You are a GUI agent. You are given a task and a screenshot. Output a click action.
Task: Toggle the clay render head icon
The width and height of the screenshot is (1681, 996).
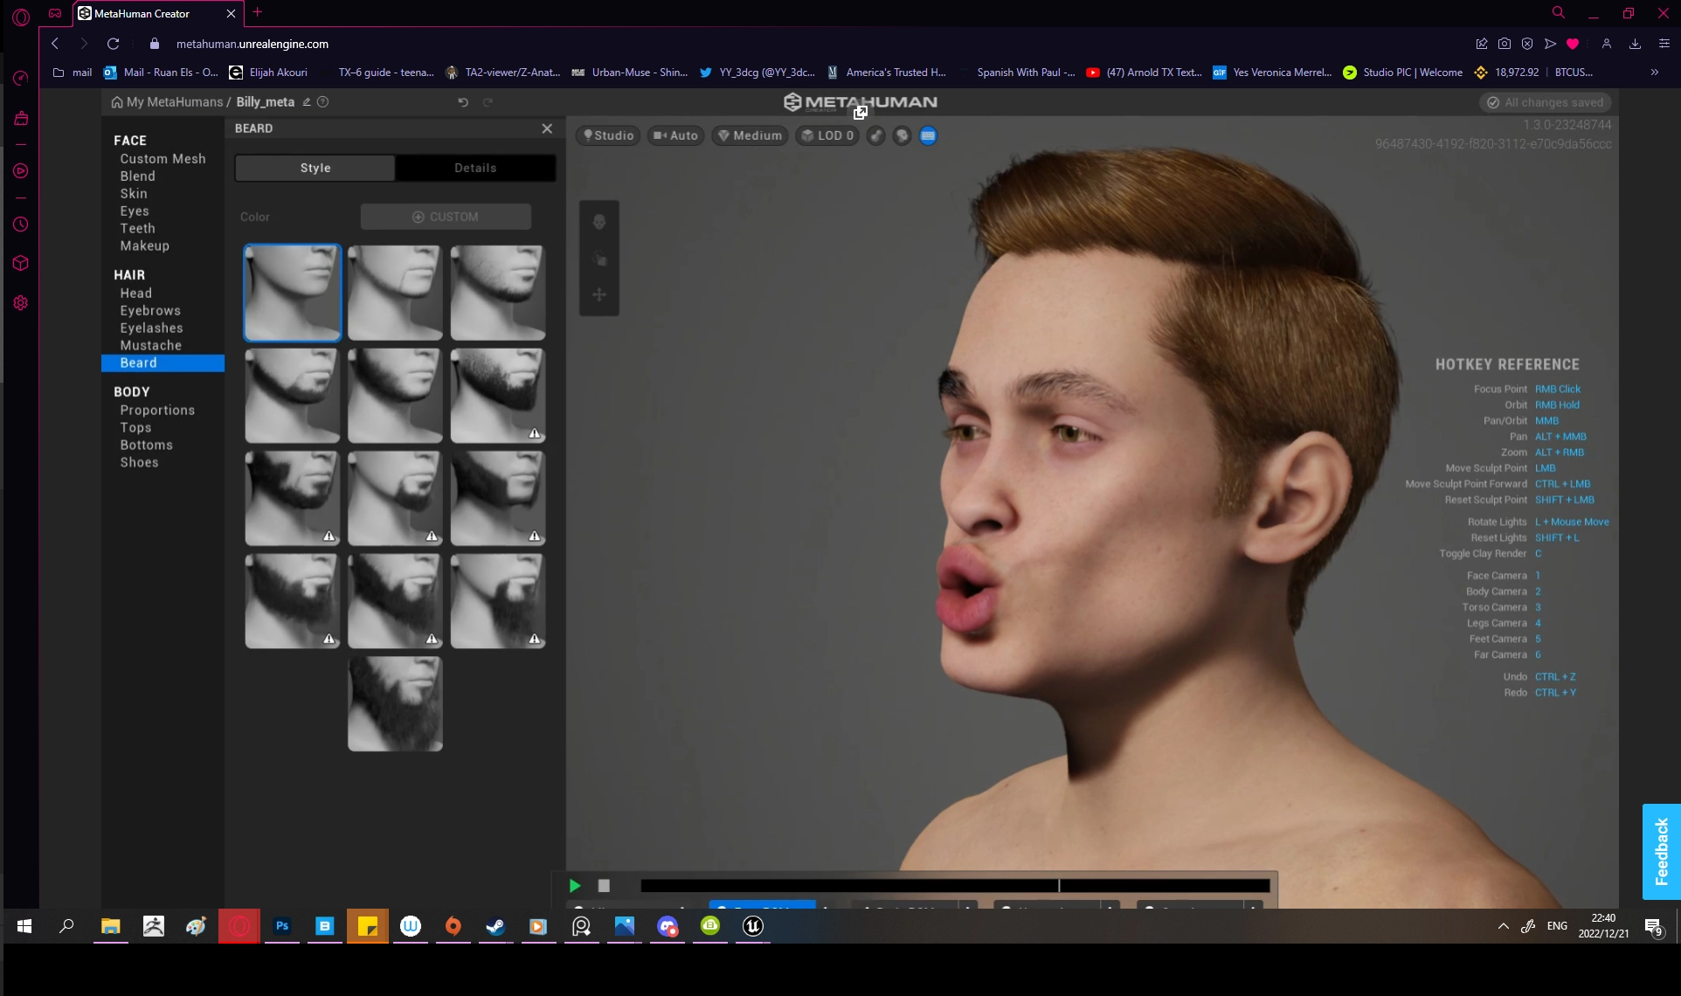click(x=902, y=135)
